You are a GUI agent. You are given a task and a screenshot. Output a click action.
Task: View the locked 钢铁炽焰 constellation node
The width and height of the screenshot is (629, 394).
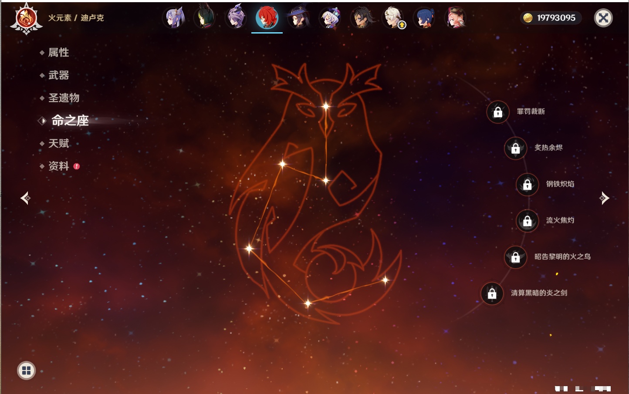tap(527, 184)
